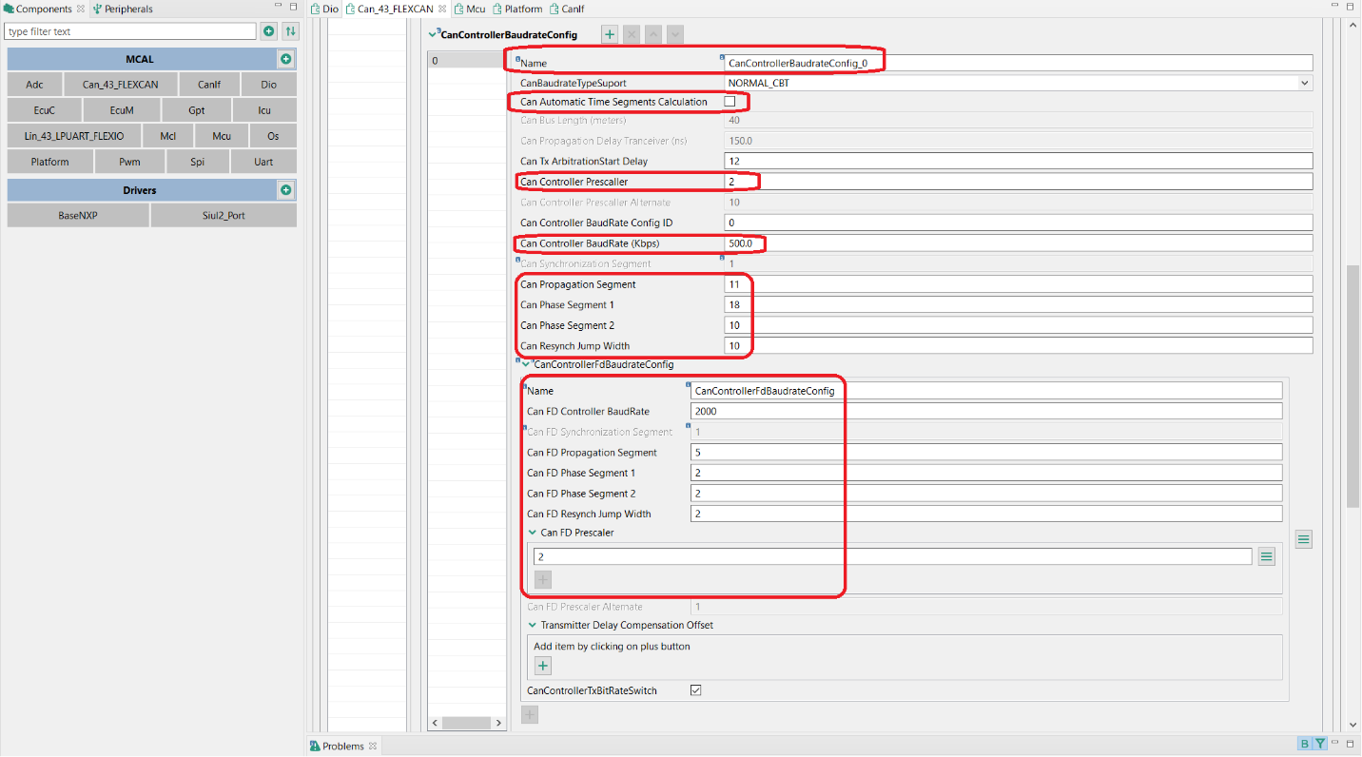Screen dimensions: 1362x757
Task: Open the hamburger menu beside the Can FD Prescaler value
Action: coord(1266,556)
